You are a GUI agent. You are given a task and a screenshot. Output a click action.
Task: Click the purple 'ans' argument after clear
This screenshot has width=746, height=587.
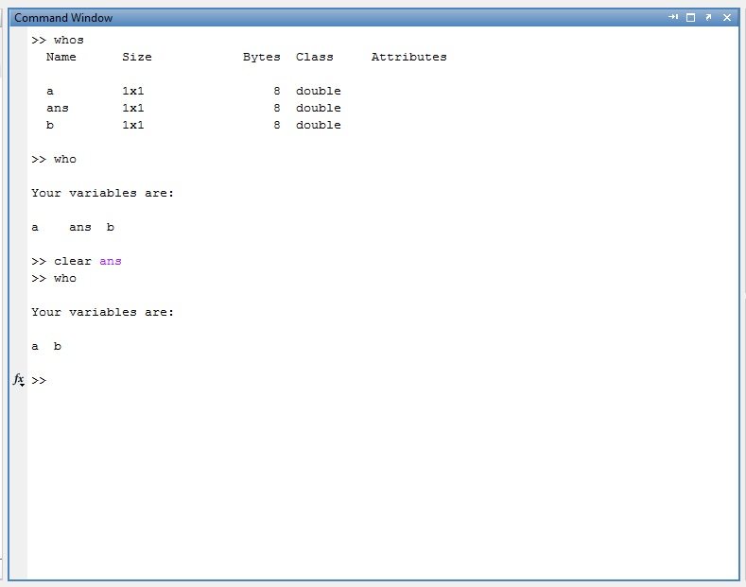tap(111, 262)
